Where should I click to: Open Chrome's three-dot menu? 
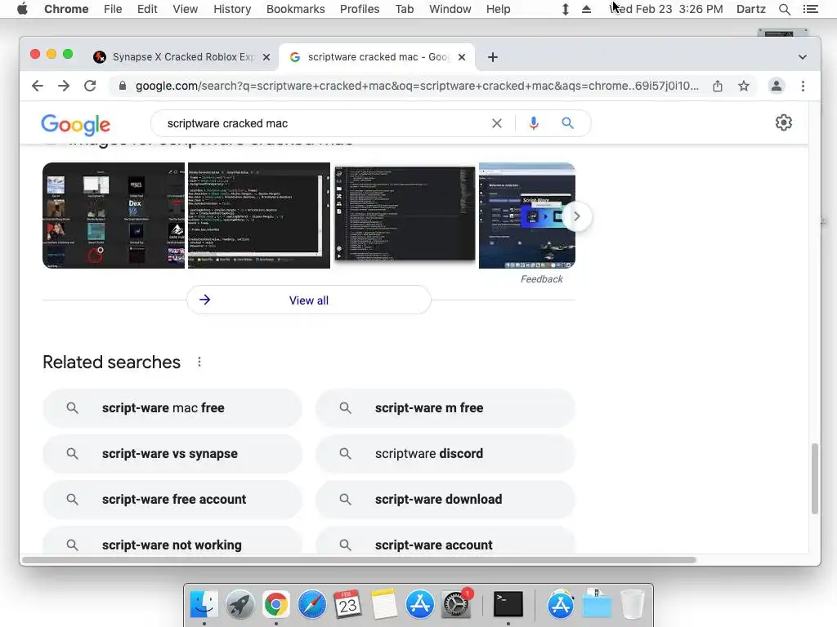click(803, 86)
